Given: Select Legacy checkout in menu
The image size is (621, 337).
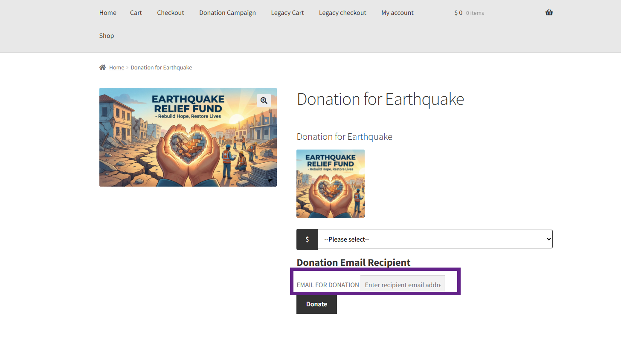Looking at the screenshot, I should tap(342, 13).
